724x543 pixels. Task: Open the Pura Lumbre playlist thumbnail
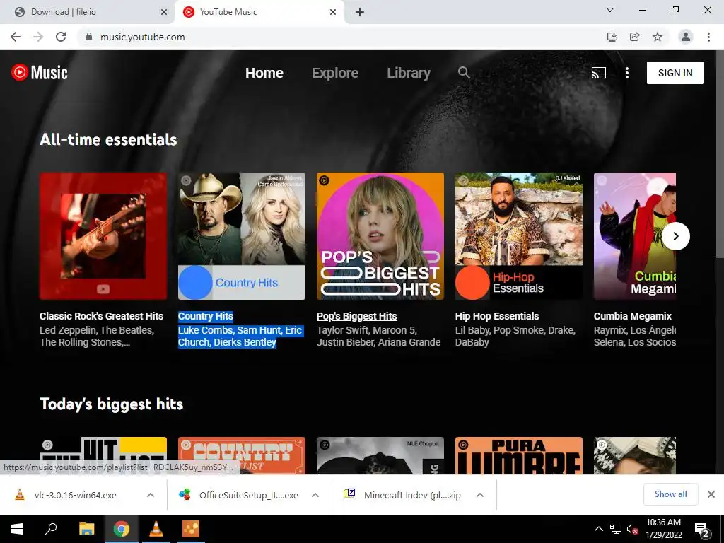tap(519, 456)
